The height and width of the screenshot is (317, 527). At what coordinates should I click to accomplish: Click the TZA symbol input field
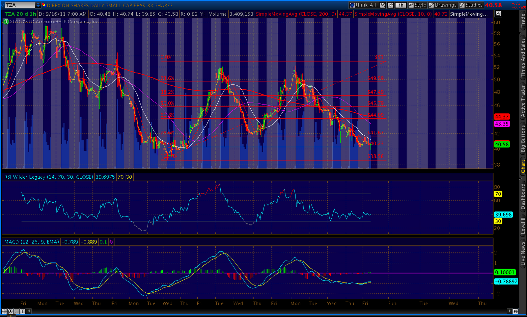click(x=20, y=5)
